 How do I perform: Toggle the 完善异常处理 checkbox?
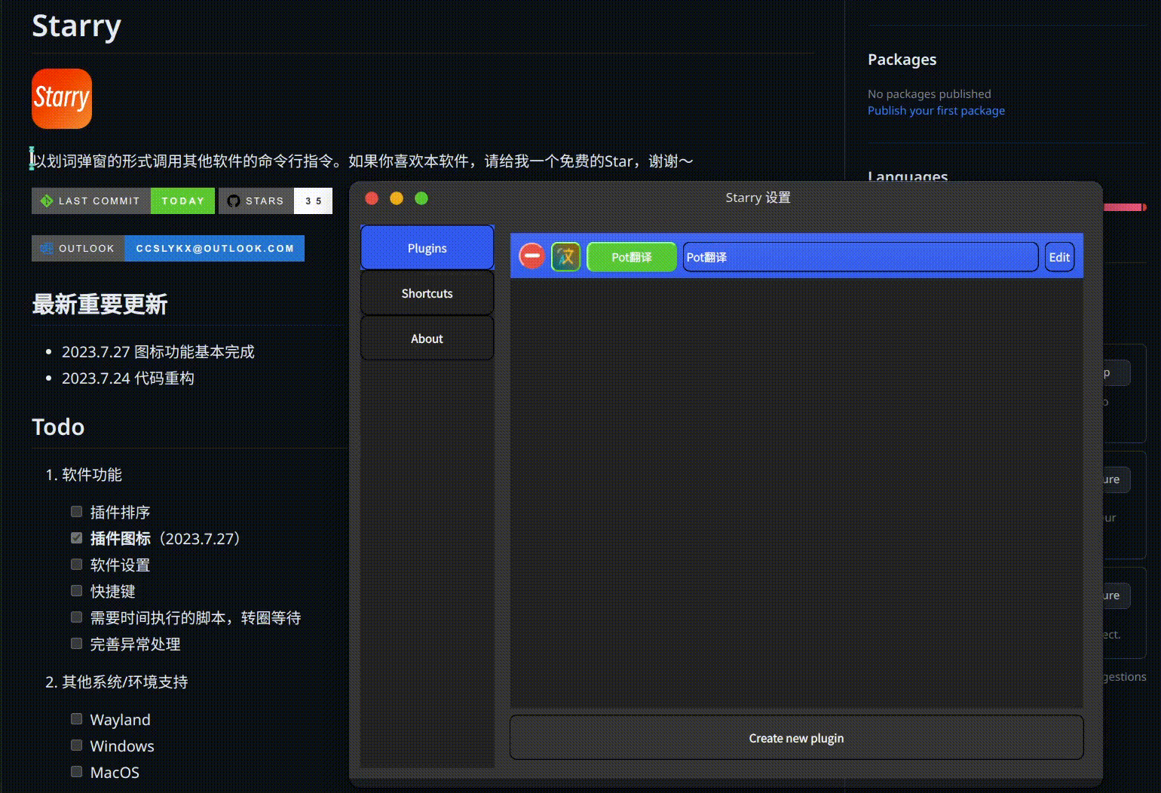[76, 644]
